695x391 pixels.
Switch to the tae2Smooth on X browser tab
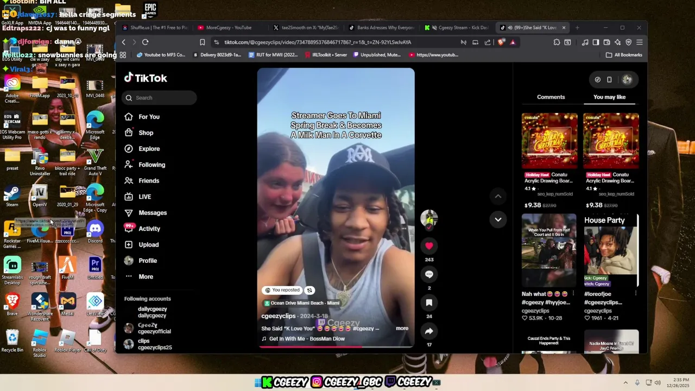click(x=306, y=28)
